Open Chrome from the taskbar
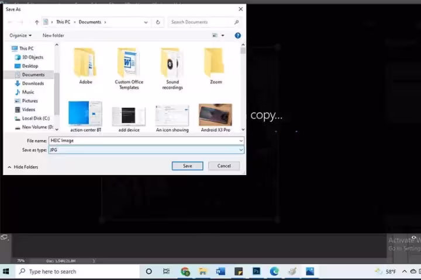Screen dimensions: 421x280 [185, 272]
